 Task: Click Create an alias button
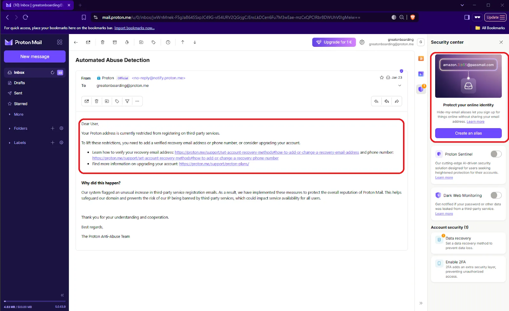click(468, 133)
